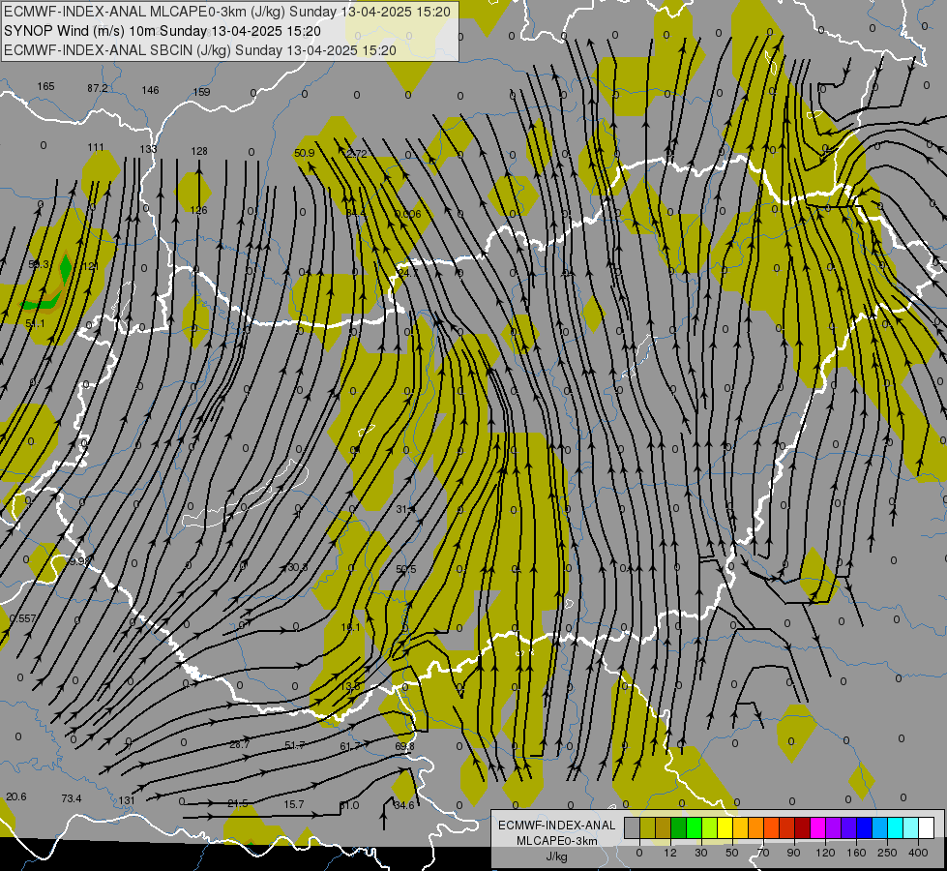Click legend tick label 90
This screenshot has width=947, height=871.
pos(793,853)
